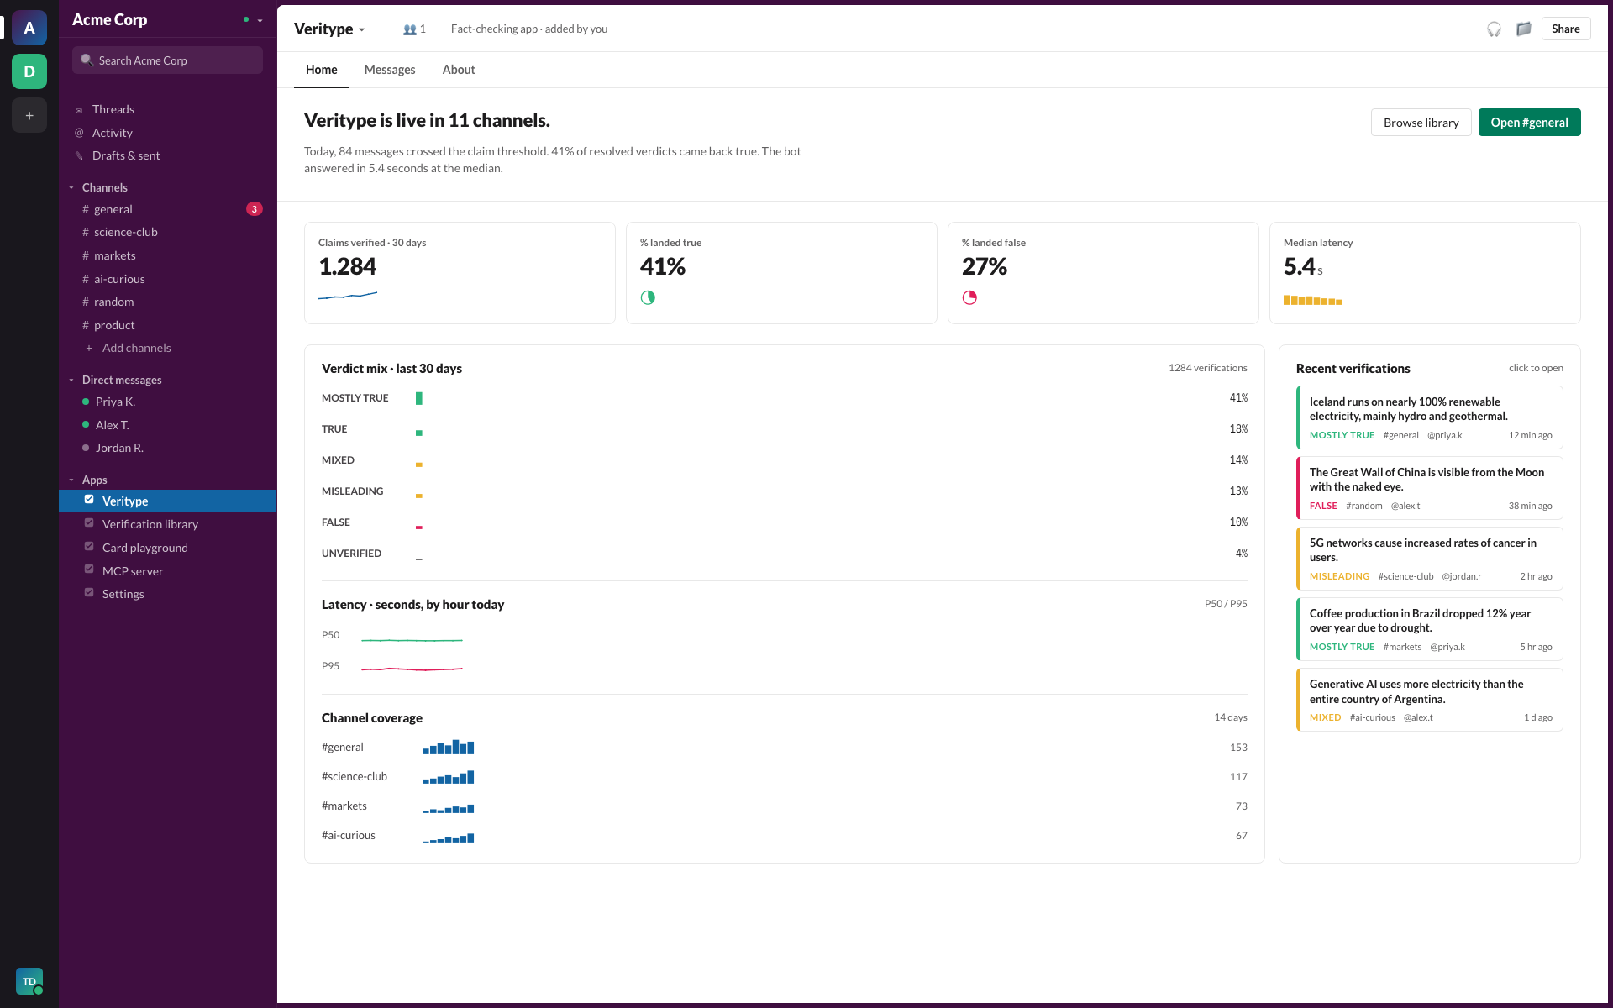Click the claims verified sparkline
Viewport: 1613px width, 1008px height.
[348, 295]
